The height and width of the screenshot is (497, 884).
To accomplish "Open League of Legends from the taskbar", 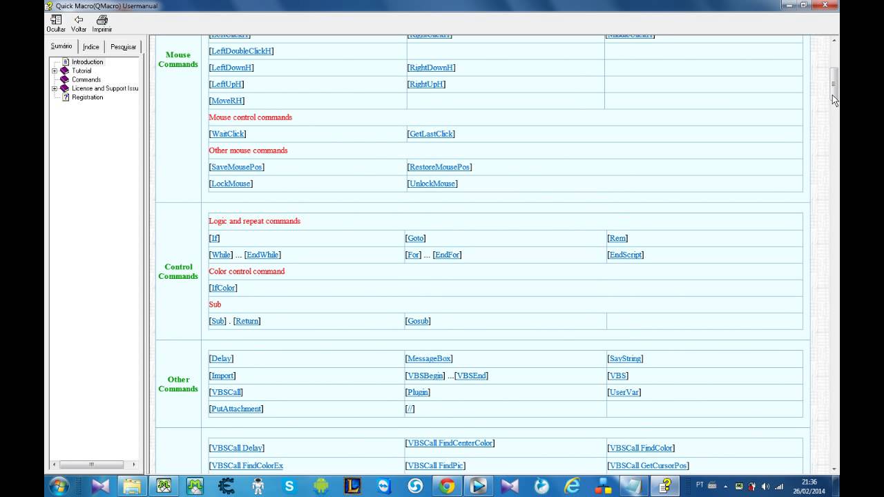I will click(352, 486).
